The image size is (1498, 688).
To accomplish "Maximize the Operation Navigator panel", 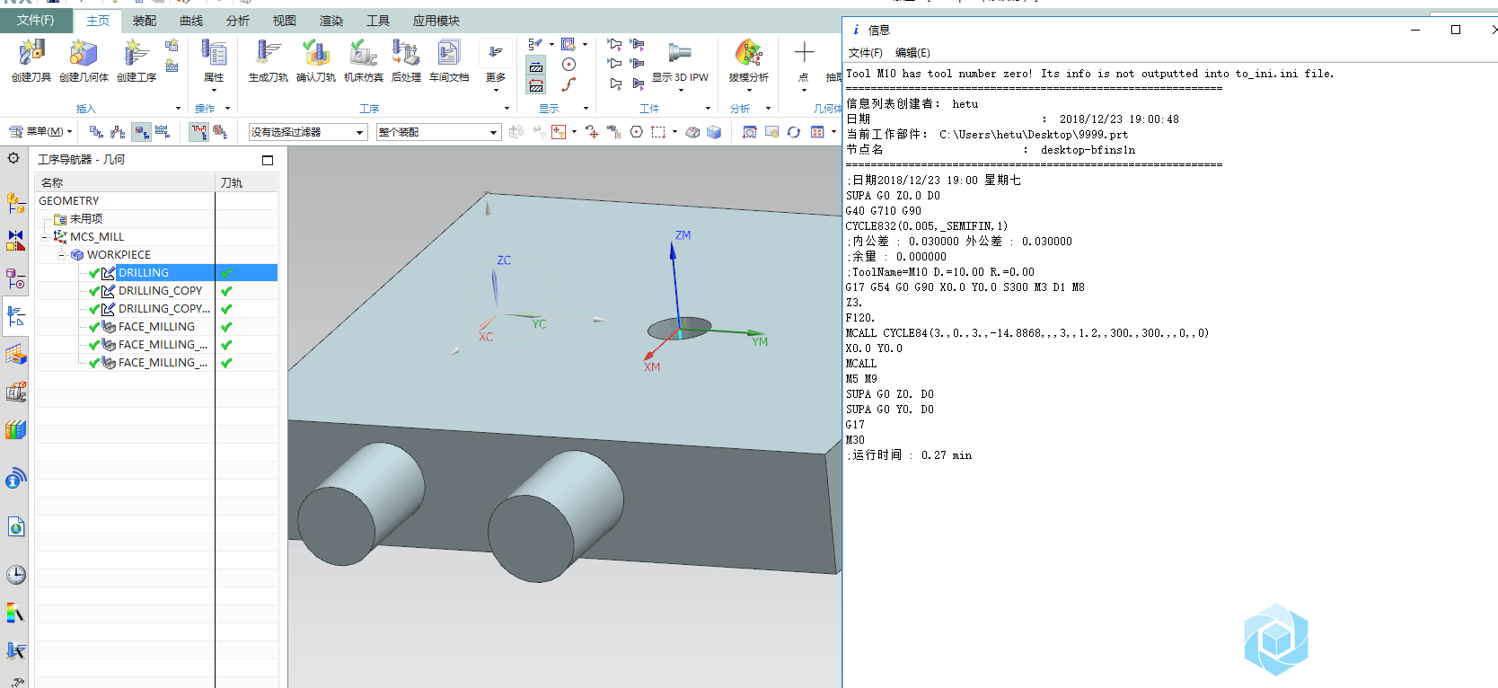I will click(x=268, y=160).
